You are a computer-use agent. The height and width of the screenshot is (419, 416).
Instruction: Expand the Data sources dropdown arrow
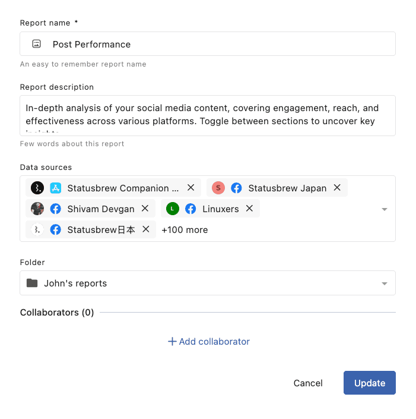click(x=384, y=209)
